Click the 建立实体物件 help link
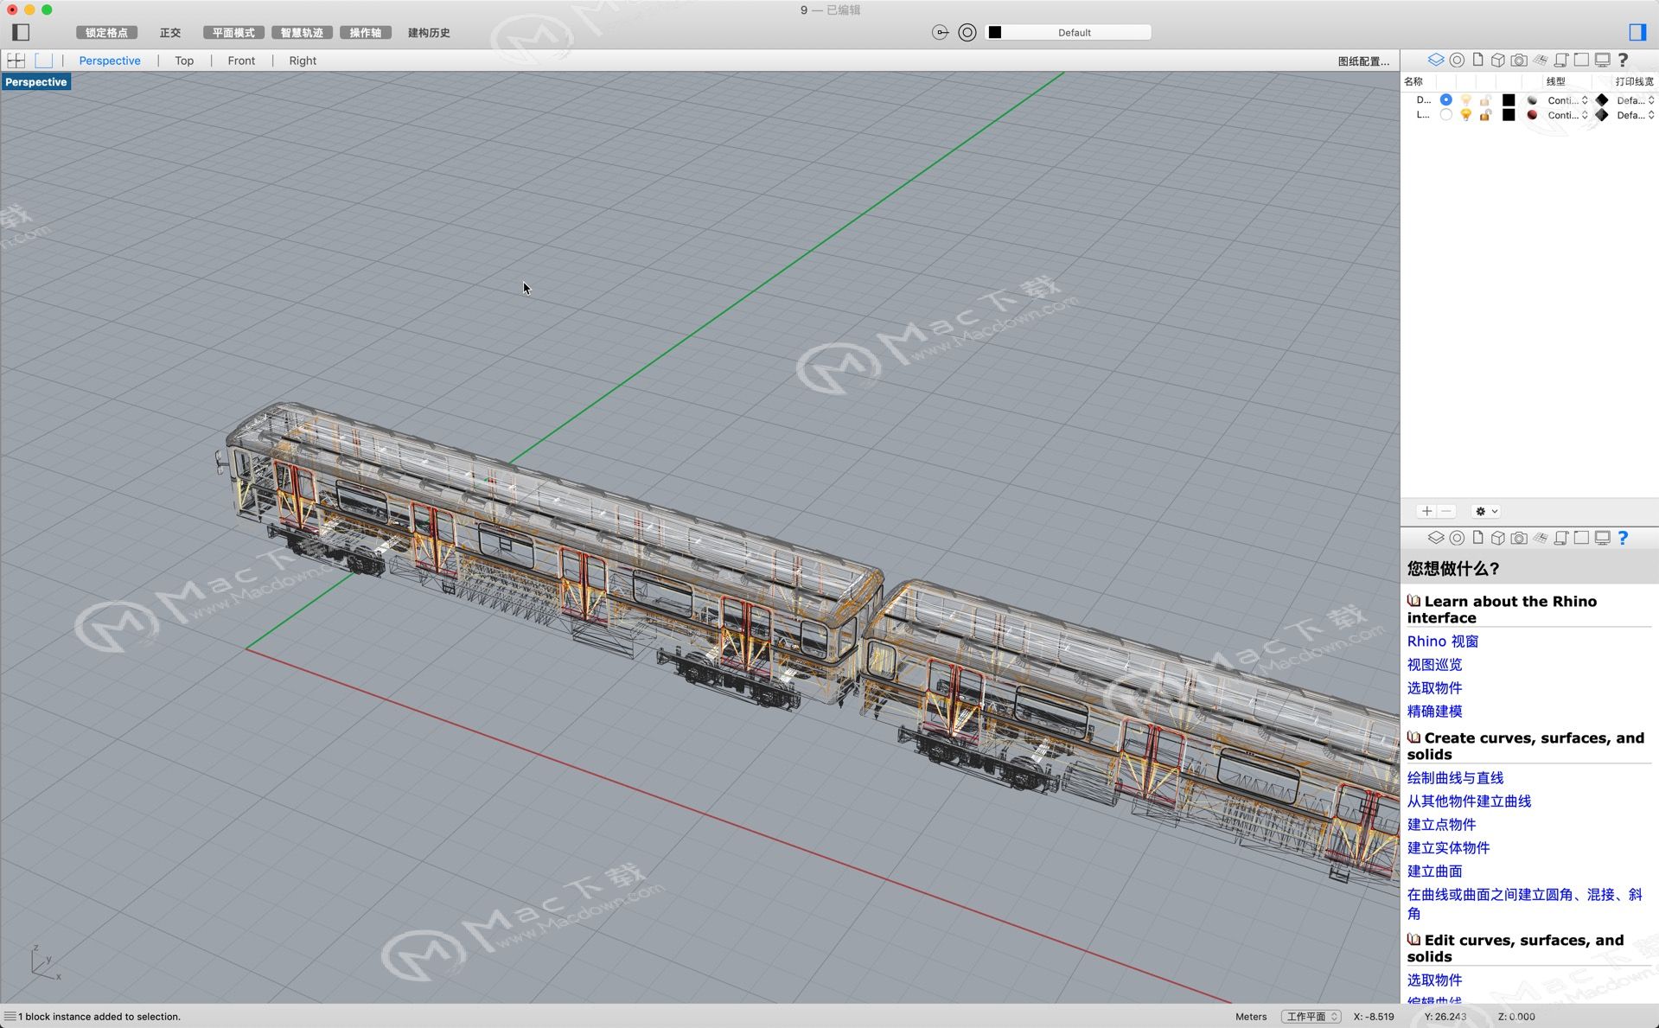The height and width of the screenshot is (1028, 1659). (1448, 847)
